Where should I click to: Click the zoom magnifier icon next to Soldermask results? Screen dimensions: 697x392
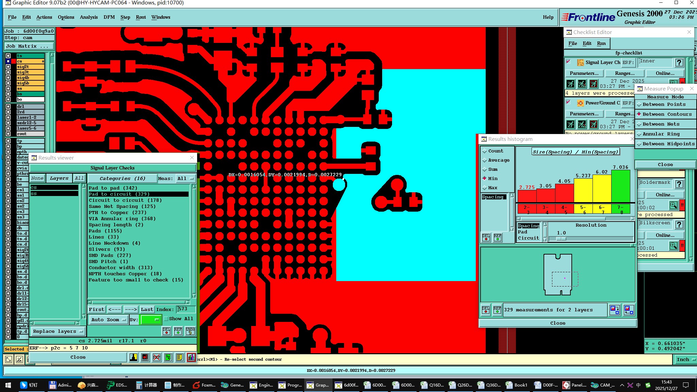tap(673, 205)
